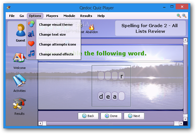Click the horizontal scrollbar left arrow
196x134 pixels.
[x=40, y=124]
